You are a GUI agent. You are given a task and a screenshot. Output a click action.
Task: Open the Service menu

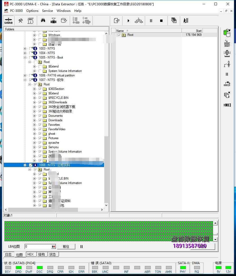pos(47,11)
